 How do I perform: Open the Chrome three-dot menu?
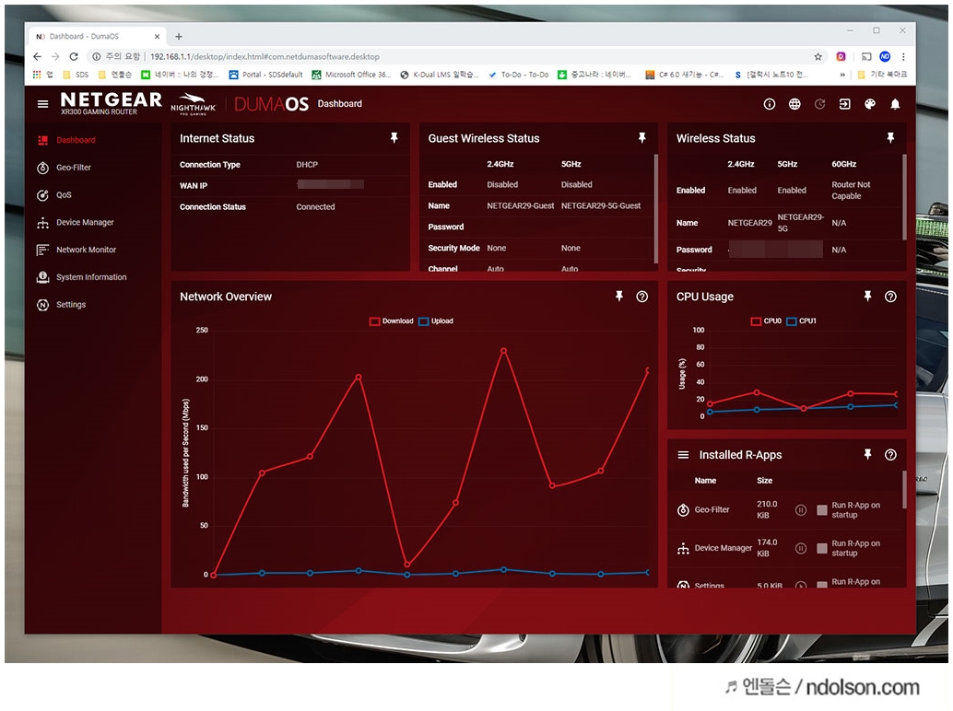click(903, 56)
